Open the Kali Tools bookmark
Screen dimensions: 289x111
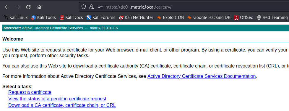tap(43, 17)
